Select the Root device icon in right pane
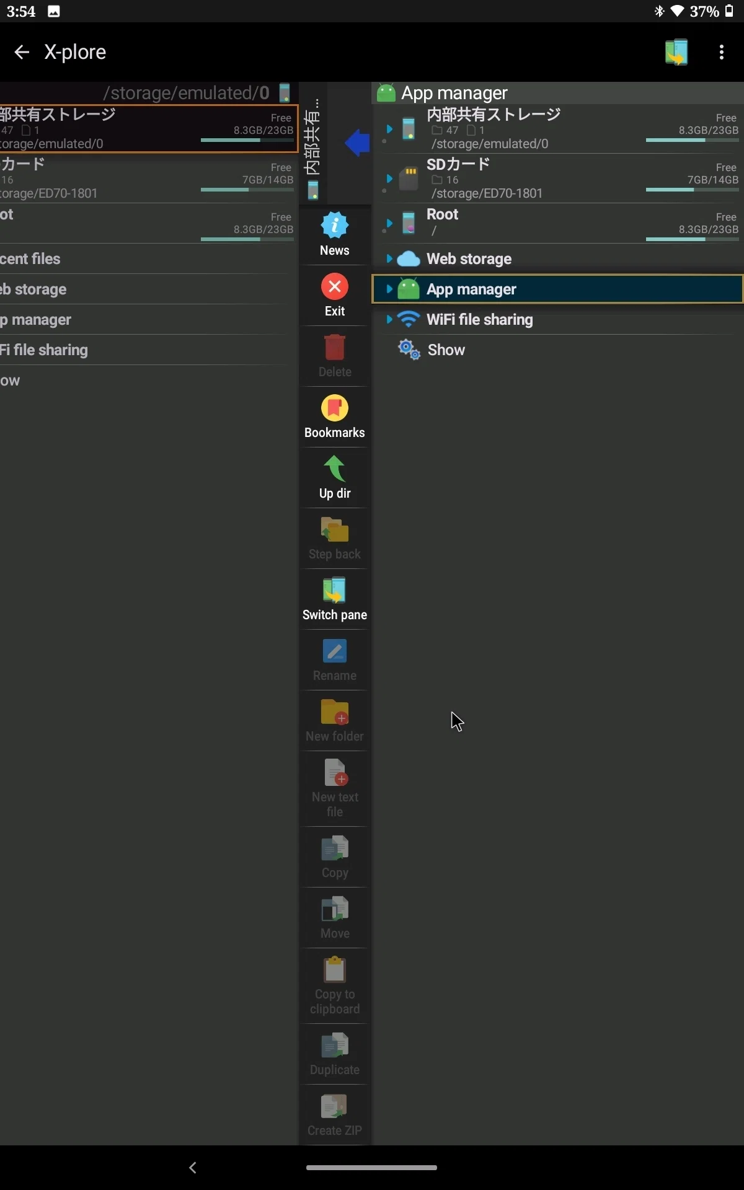Screen dimensions: 744x1190 coord(409,223)
